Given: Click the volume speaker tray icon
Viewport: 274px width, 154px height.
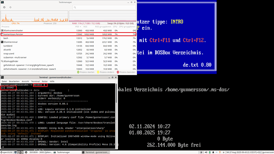Looking at the screenshot, I should point(206,152).
